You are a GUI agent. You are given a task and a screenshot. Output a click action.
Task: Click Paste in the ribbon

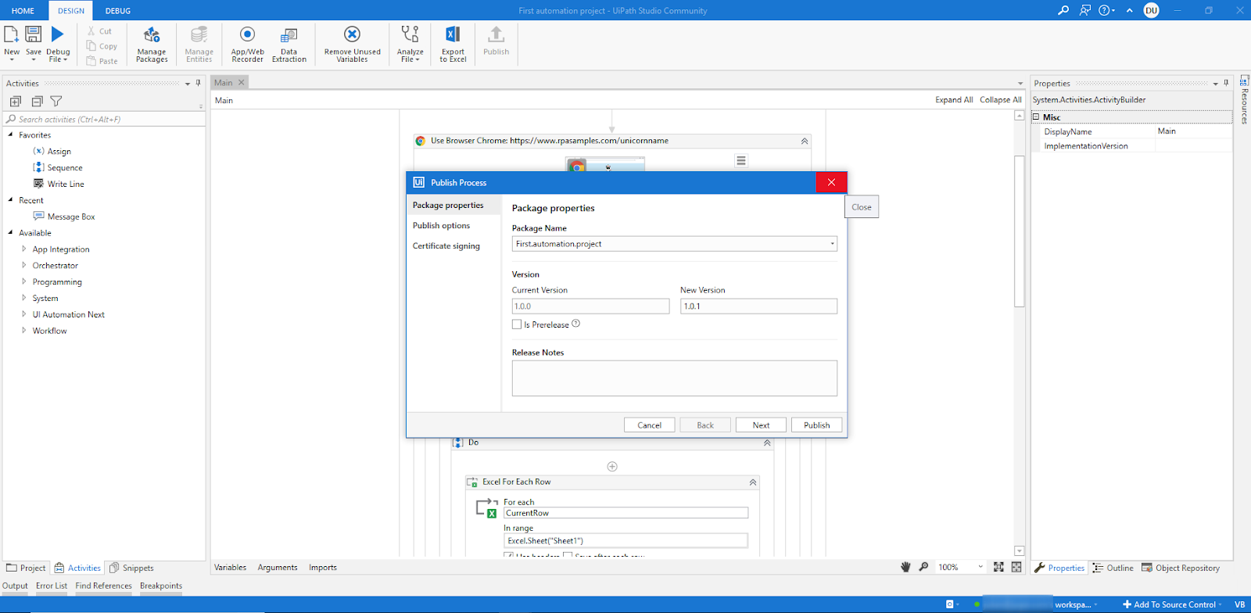(102, 61)
